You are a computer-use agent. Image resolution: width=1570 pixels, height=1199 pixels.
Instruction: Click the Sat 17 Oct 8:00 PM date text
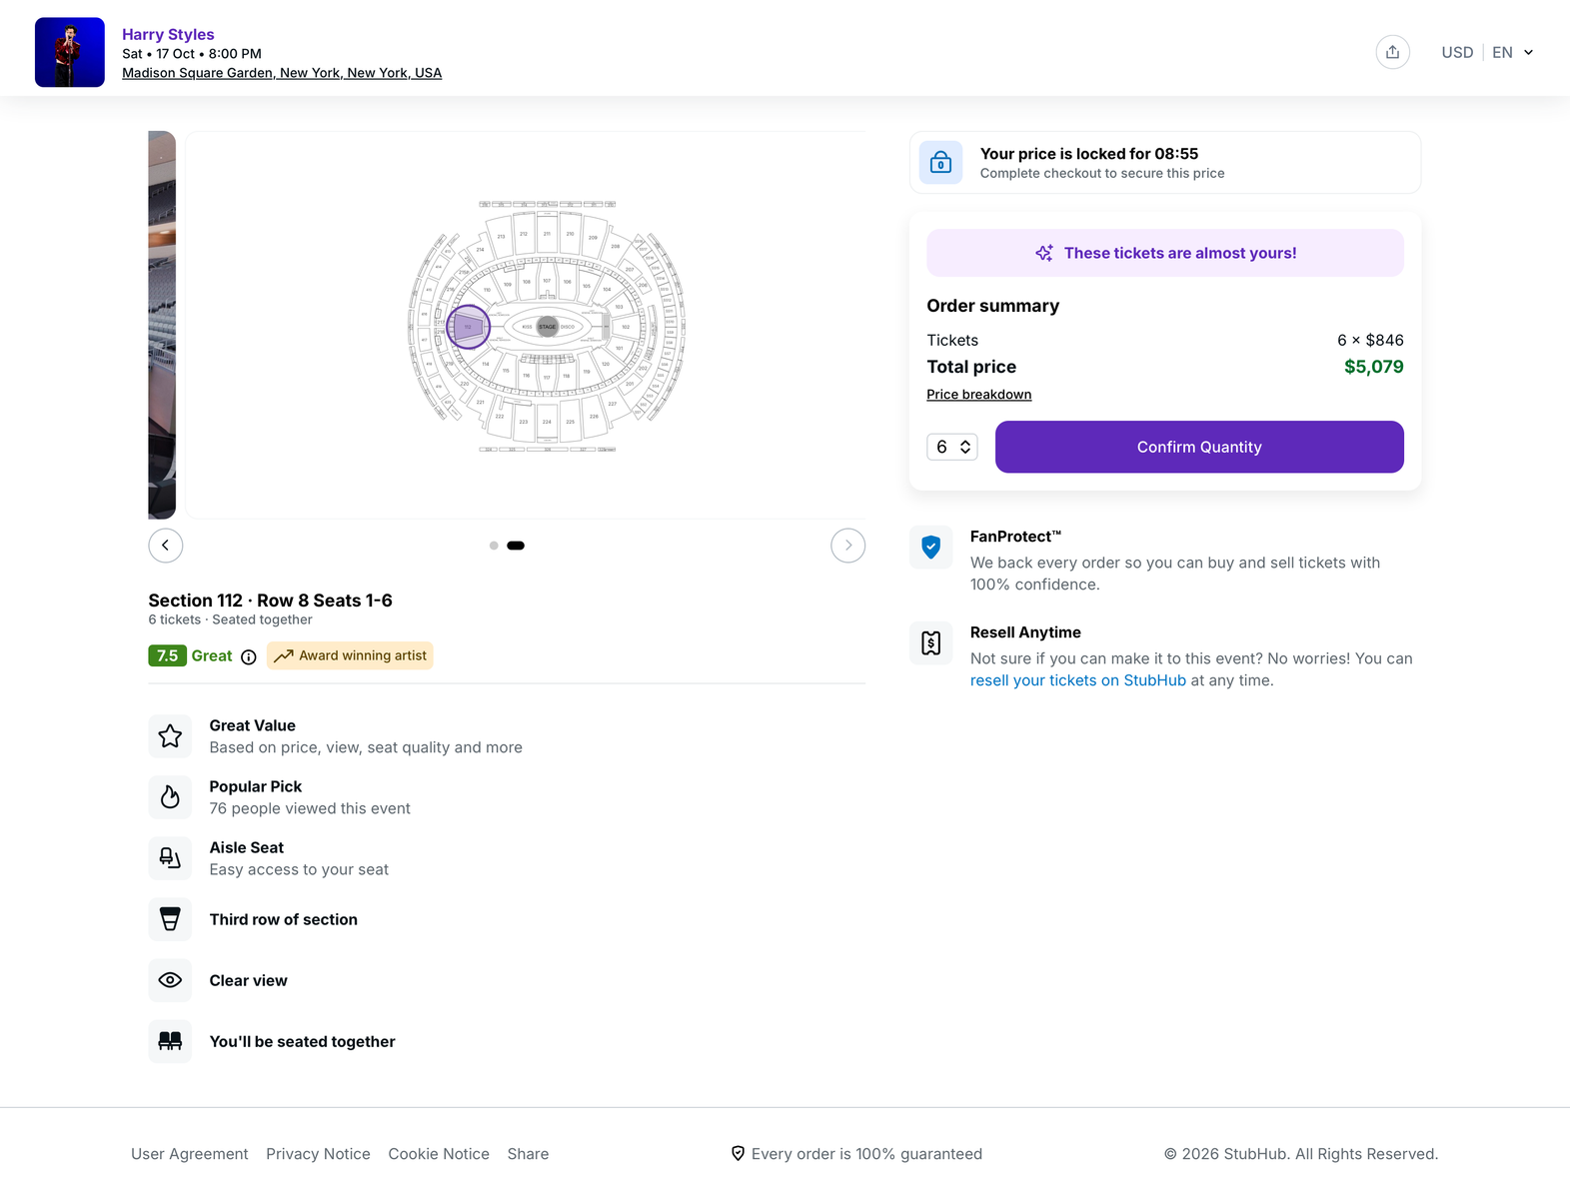[x=192, y=54]
